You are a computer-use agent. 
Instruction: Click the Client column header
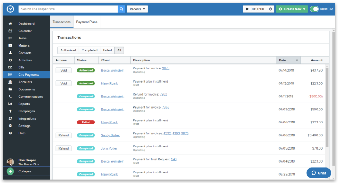(114, 60)
